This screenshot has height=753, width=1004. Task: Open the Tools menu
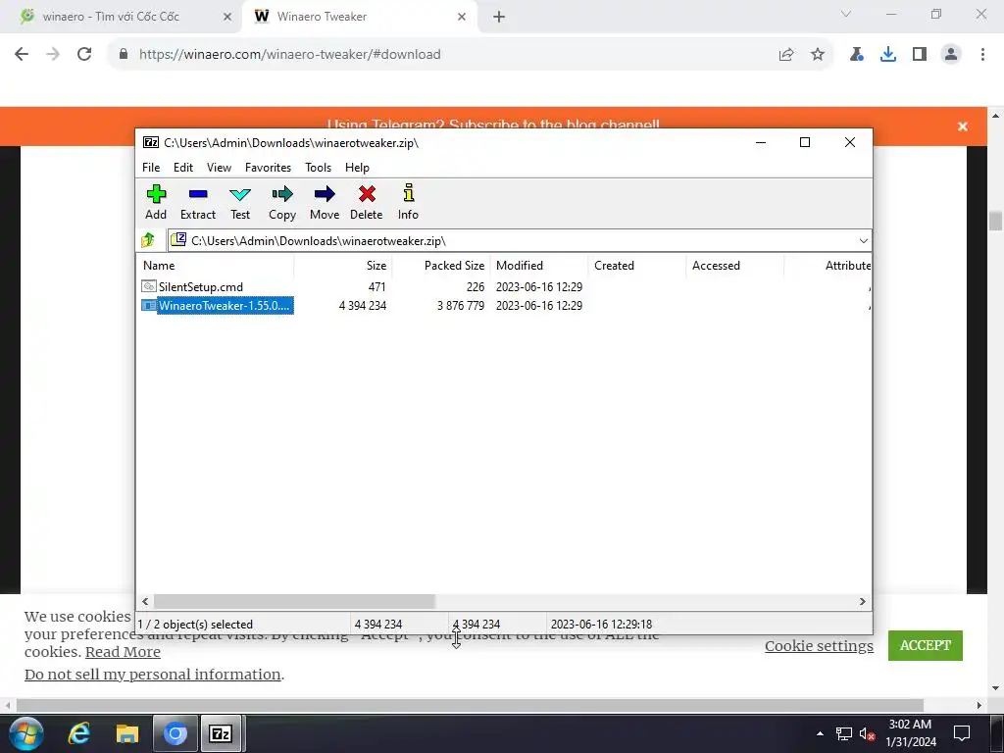pos(319,167)
